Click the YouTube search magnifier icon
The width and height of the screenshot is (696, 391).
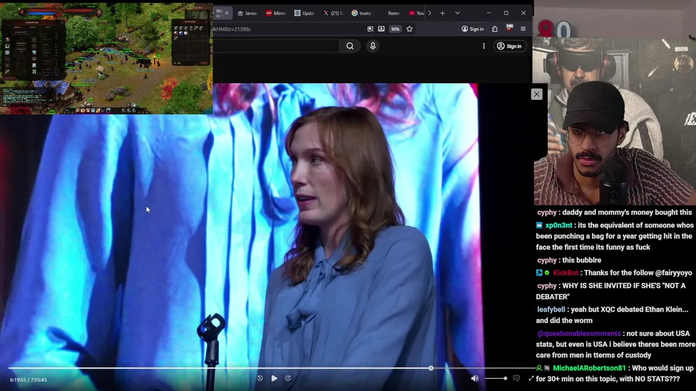(350, 46)
